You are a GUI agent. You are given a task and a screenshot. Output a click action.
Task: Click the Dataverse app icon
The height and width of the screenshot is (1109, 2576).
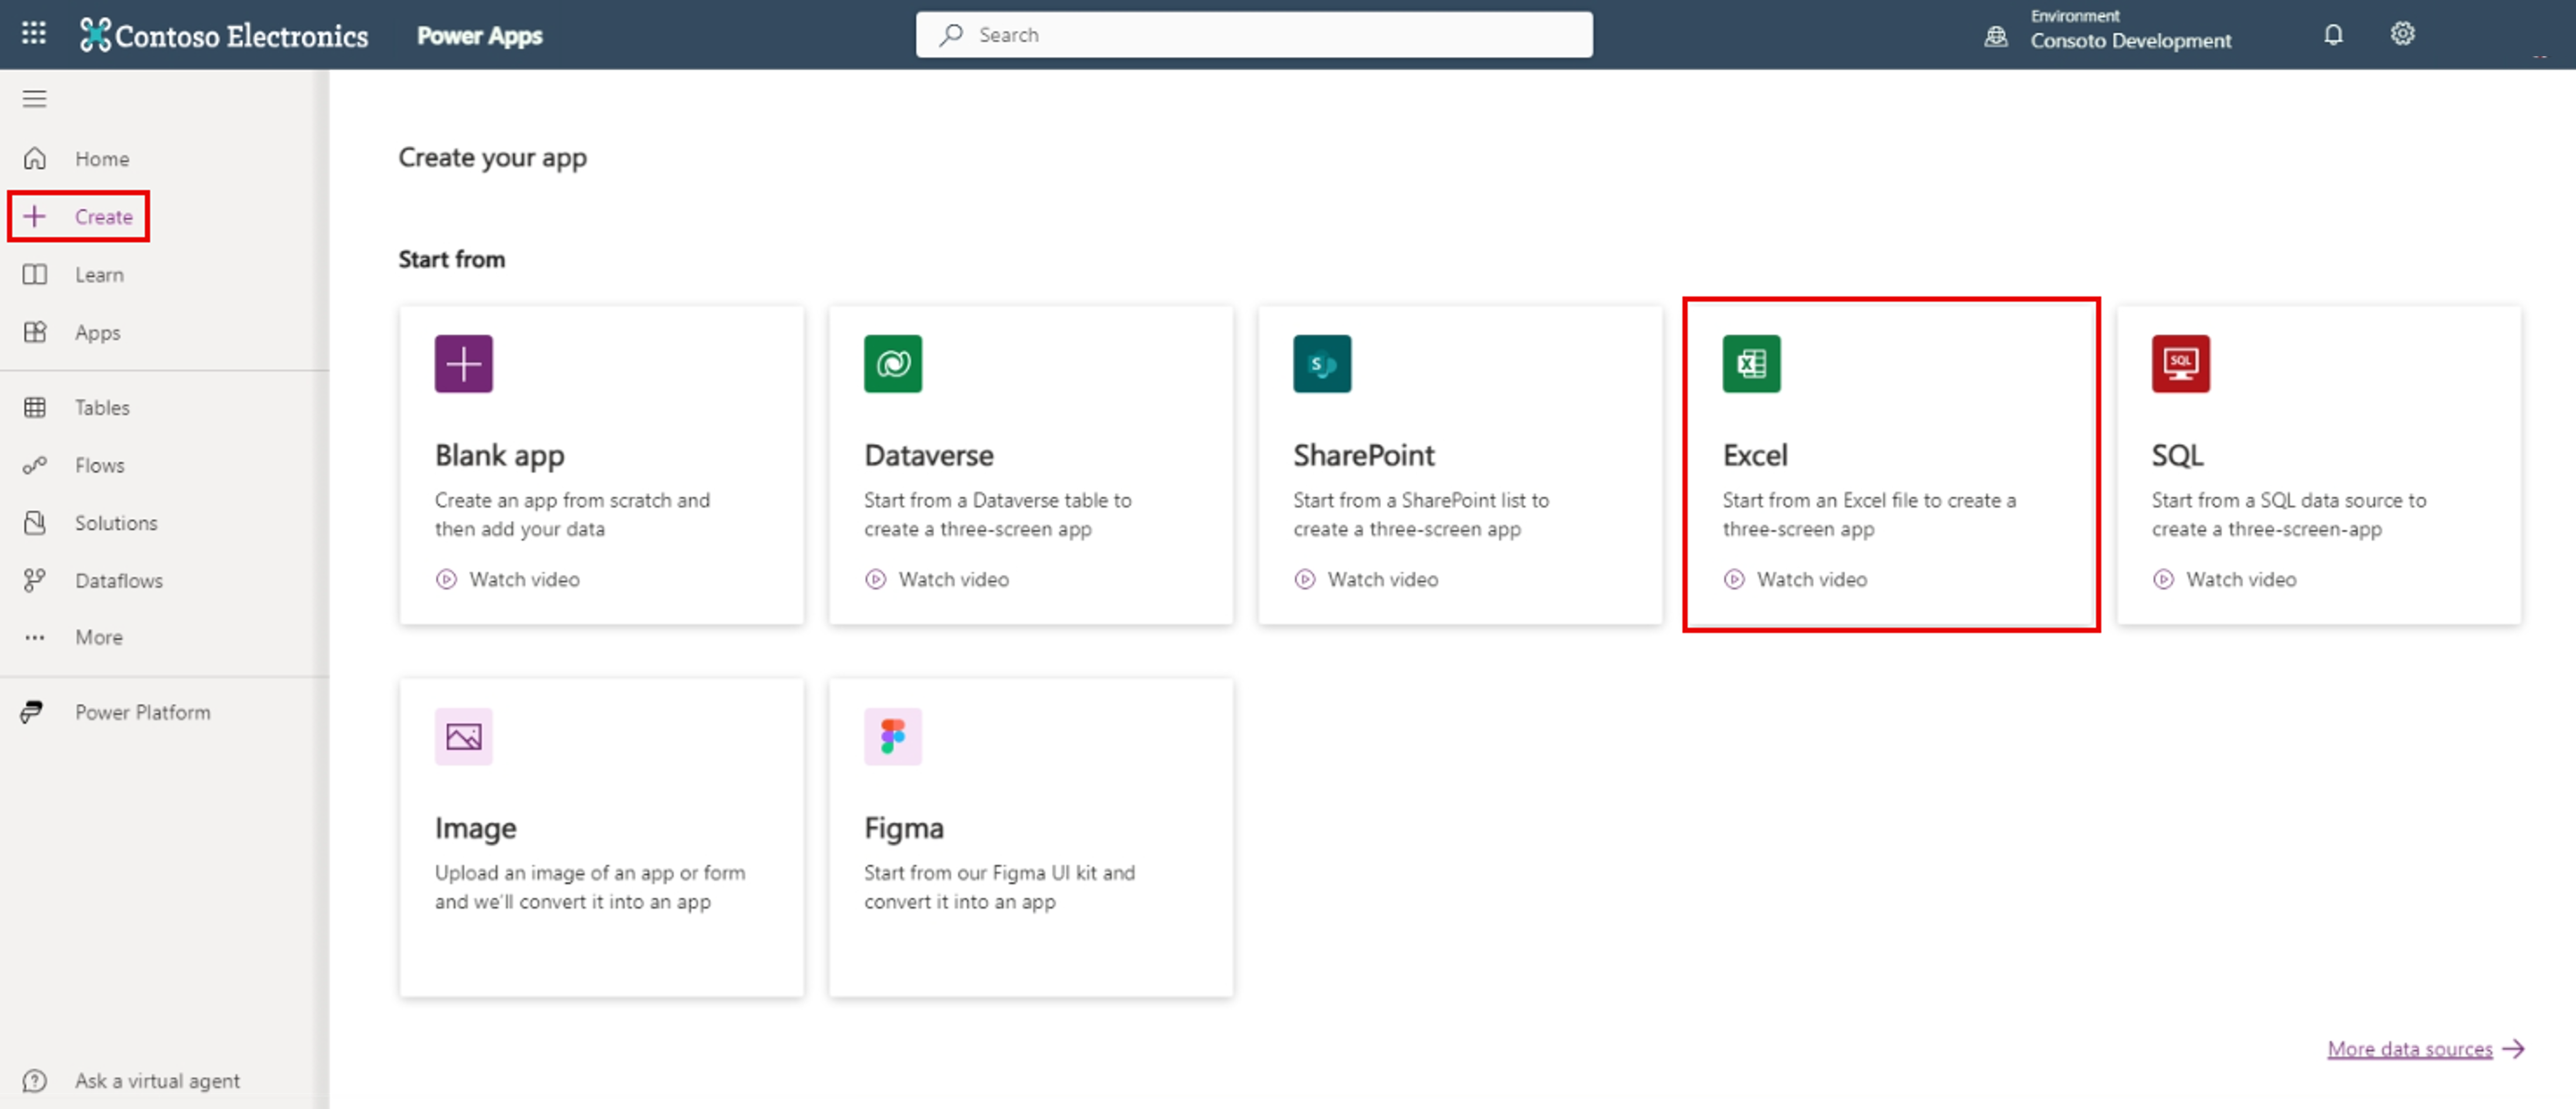[894, 363]
